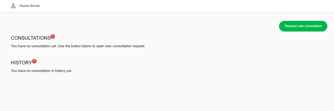Viewport: 334px width, 111px height.
Task: Click the user profile silhouette icon
Action: pos(13,6)
